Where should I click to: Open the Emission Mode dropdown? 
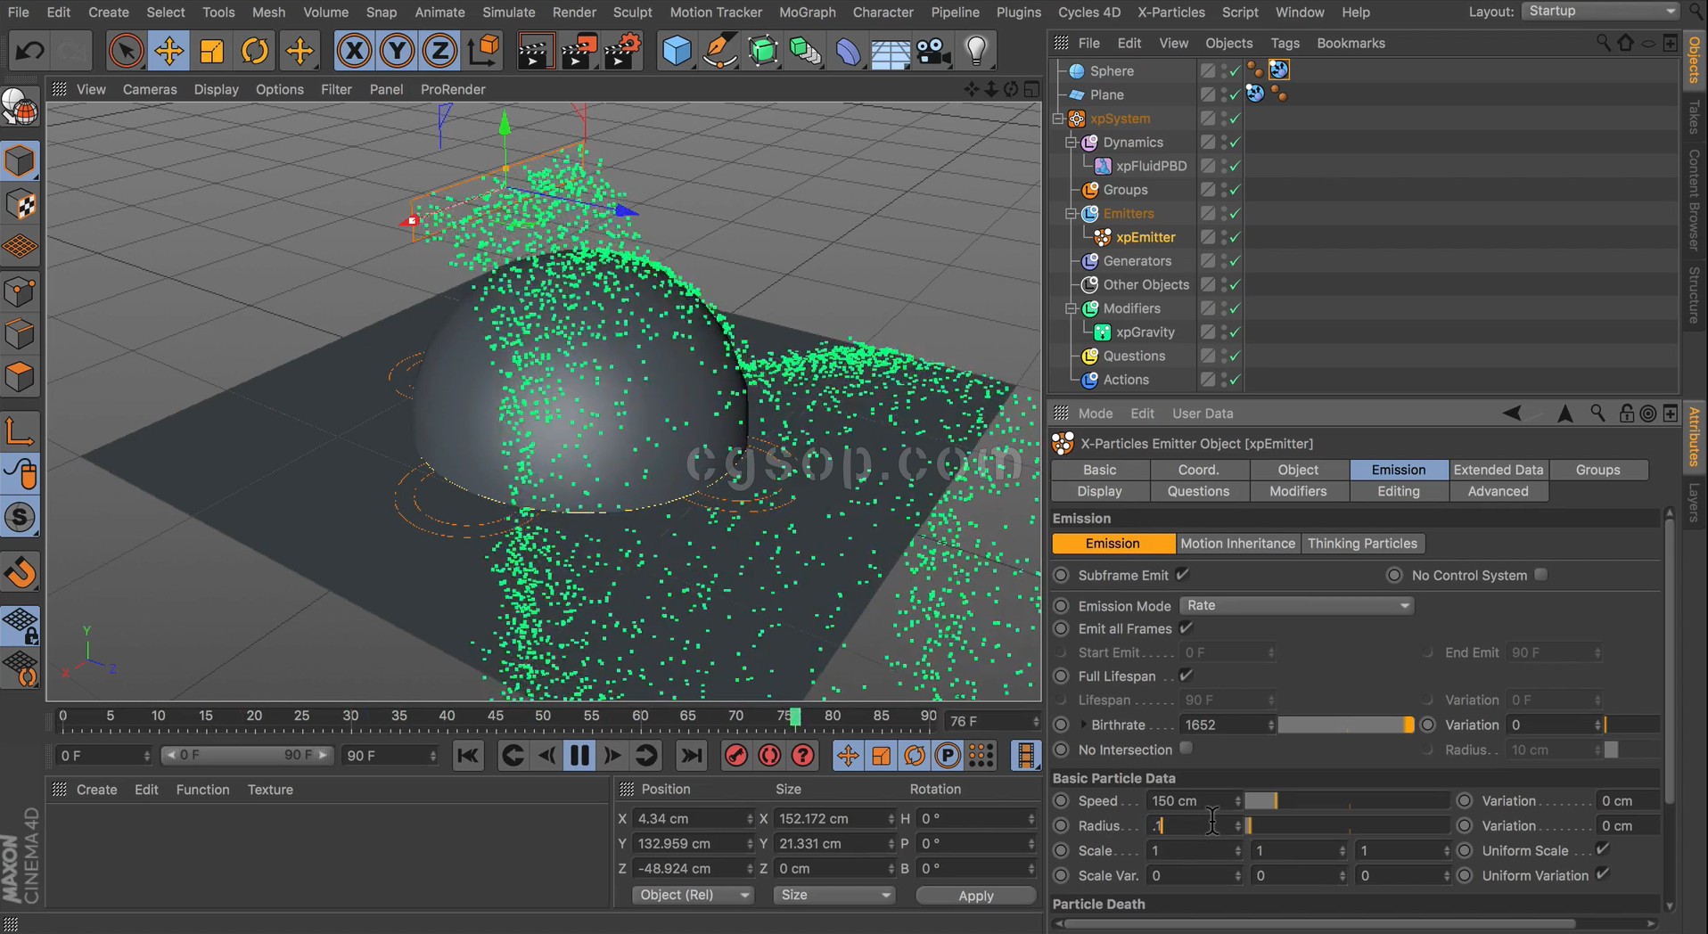(1296, 605)
